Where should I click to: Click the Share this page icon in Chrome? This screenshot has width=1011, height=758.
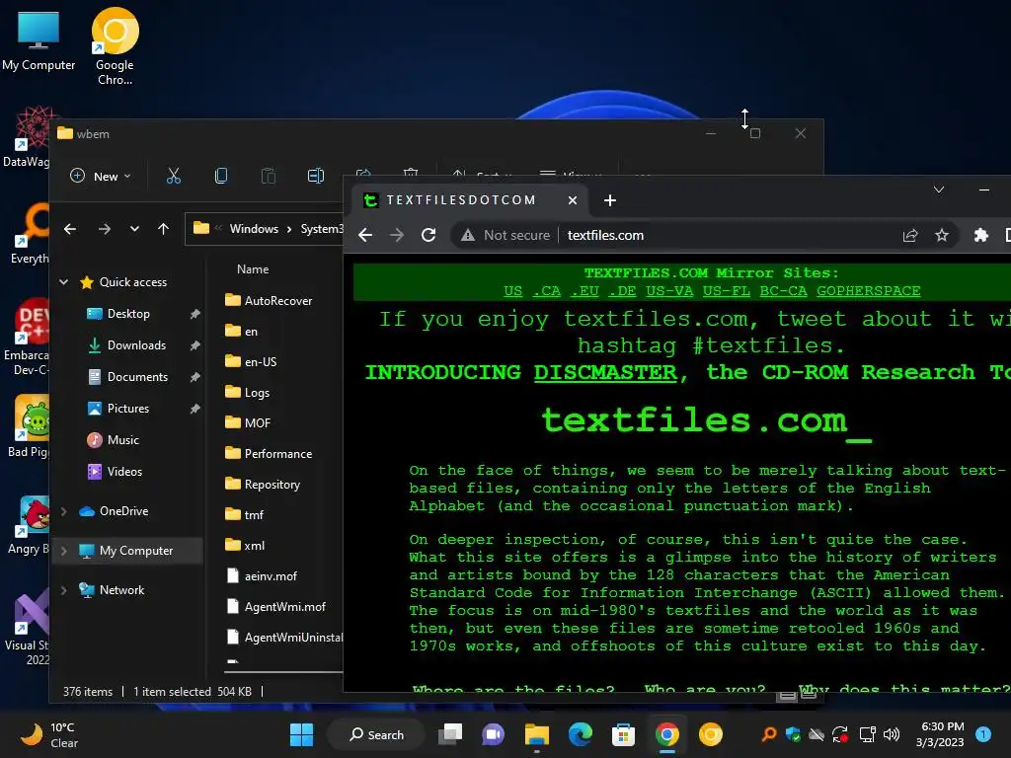click(x=910, y=235)
